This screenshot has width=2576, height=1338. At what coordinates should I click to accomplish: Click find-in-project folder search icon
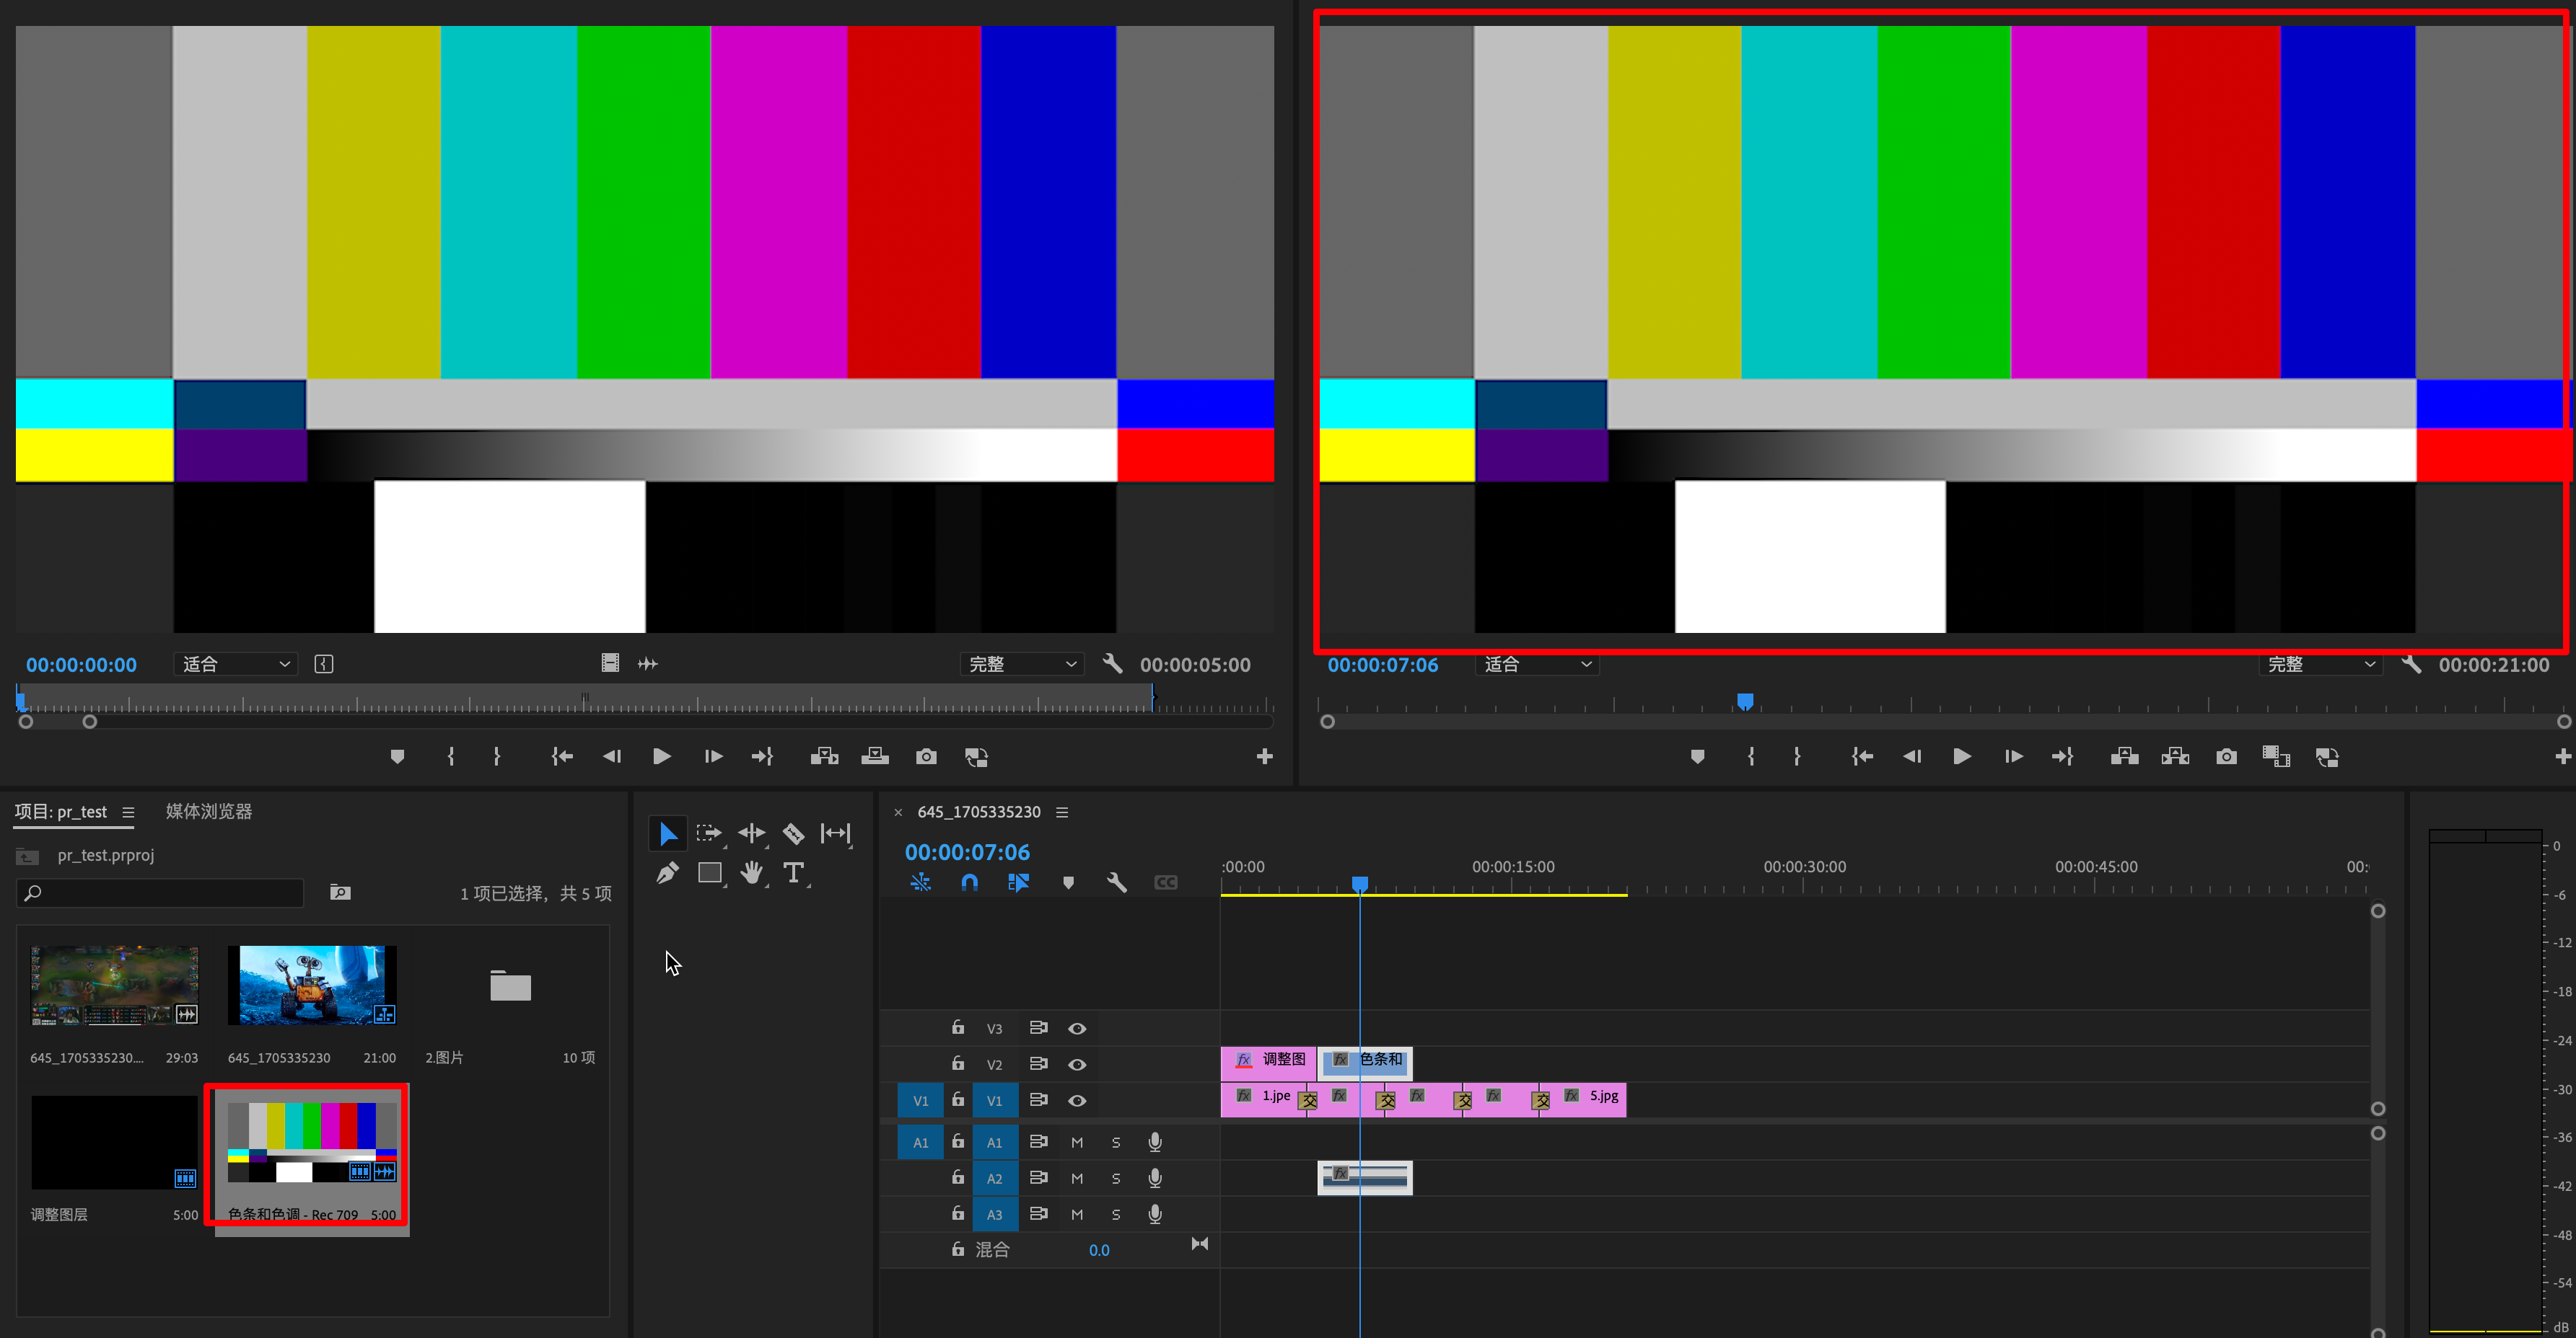(340, 892)
